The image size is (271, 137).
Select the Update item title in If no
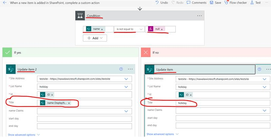click(165, 70)
